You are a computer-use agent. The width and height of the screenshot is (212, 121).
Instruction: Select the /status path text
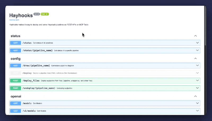pyautogui.click(x=27, y=43)
